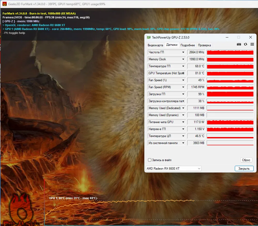Click the Сброс button

point(246,160)
